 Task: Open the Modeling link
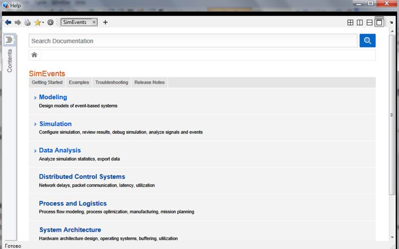tap(53, 97)
